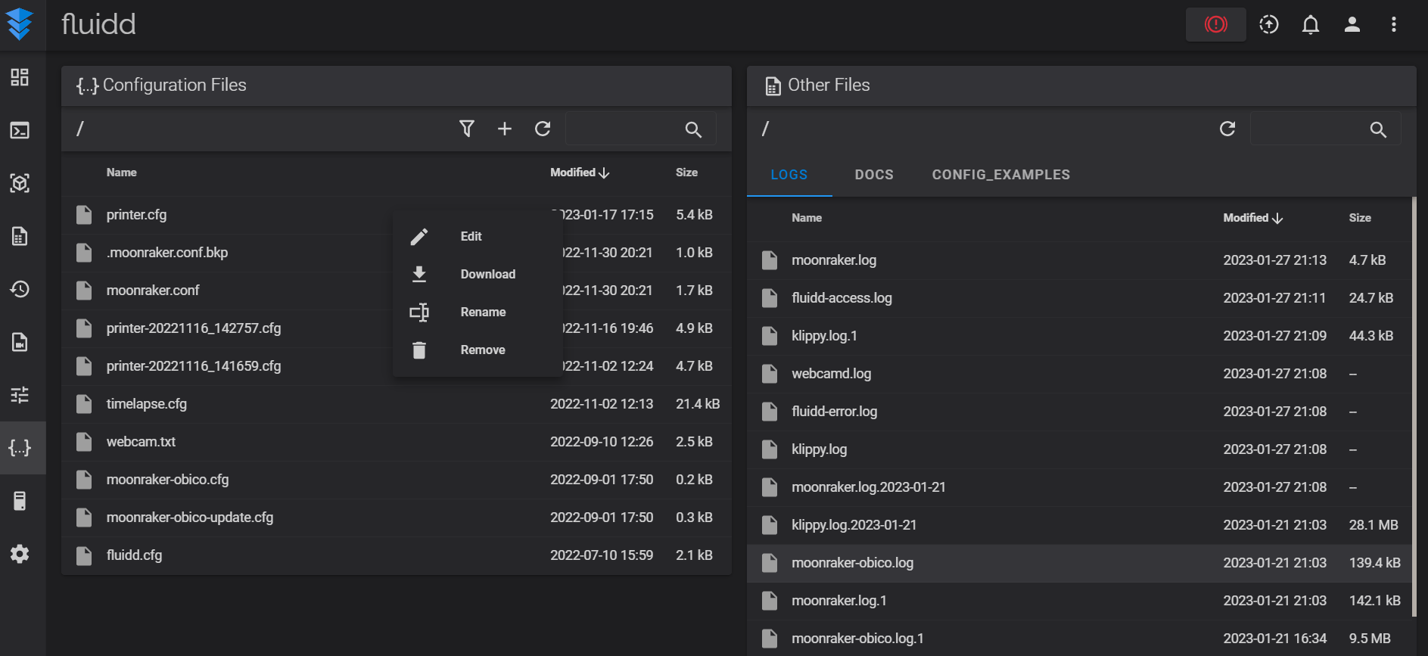Select moonraker.log.2023-01-21 file
The height and width of the screenshot is (656, 1428).
tap(1079, 487)
